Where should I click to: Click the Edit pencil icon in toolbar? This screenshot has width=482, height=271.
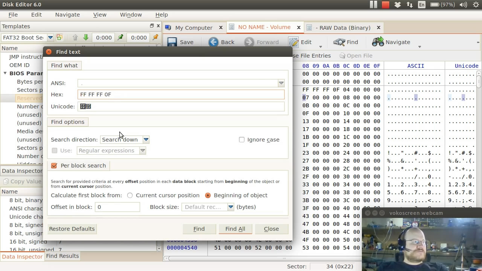point(293,42)
